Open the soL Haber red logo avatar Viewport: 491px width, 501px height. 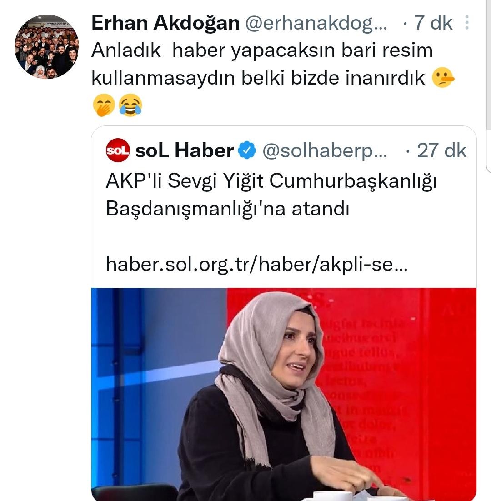coord(118,150)
